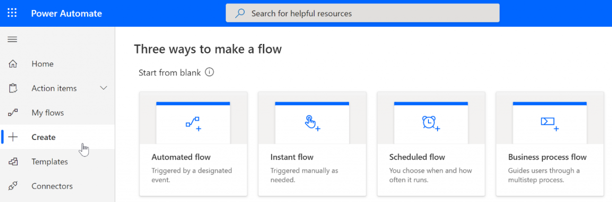
Task: Click the Scheduled flow title text
Action: [x=417, y=157]
